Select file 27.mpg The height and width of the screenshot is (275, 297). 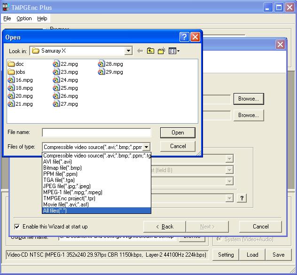[x=65, y=104]
